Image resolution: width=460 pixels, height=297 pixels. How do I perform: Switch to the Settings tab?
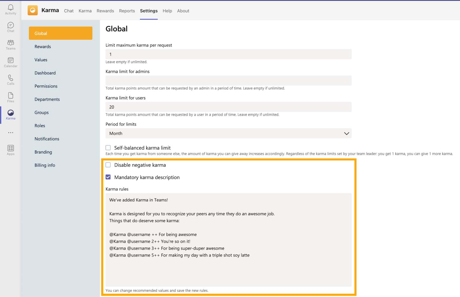click(149, 11)
